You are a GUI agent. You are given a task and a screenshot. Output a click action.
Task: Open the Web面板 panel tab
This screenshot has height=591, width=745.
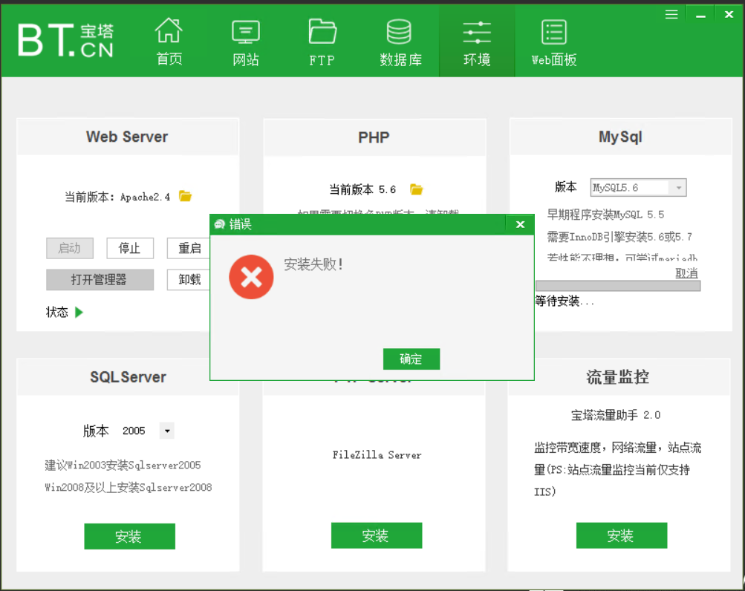coord(554,42)
